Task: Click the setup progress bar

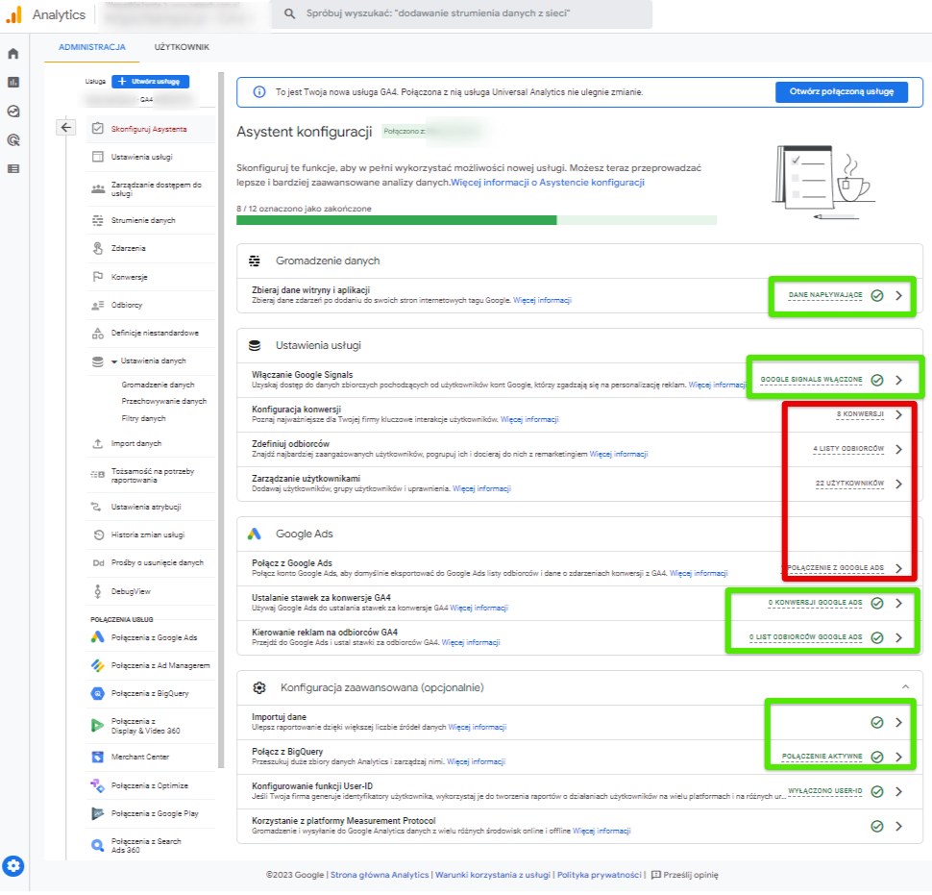Action: (x=478, y=221)
